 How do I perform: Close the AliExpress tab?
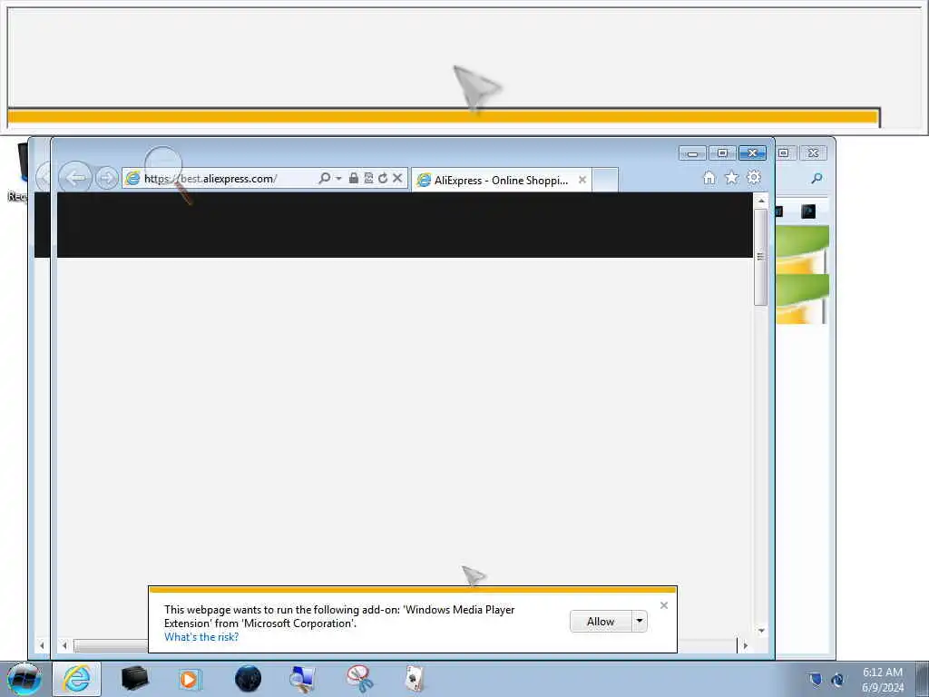(582, 180)
